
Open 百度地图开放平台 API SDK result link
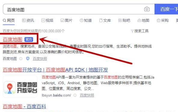pyautogui.click(x=55, y=70)
